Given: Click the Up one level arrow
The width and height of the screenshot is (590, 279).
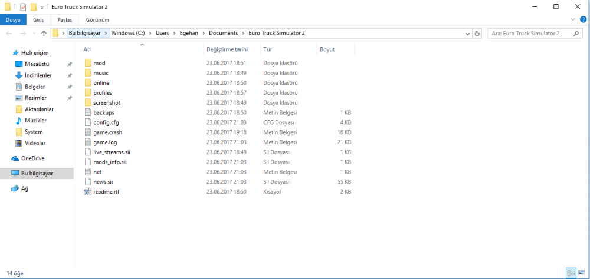Looking at the screenshot, I should [x=44, y=34].
